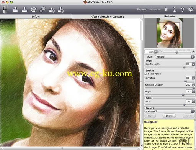The width and height of the screenshot is (196, 150).
Task: Adjust the Angle slider
Action: point(183,95)
